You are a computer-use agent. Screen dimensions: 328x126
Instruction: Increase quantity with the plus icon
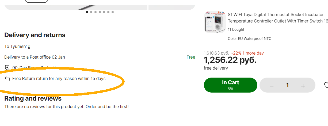tap(303, 86)
